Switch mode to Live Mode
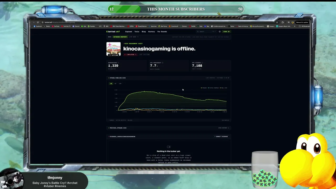 (x=134, y=37)
